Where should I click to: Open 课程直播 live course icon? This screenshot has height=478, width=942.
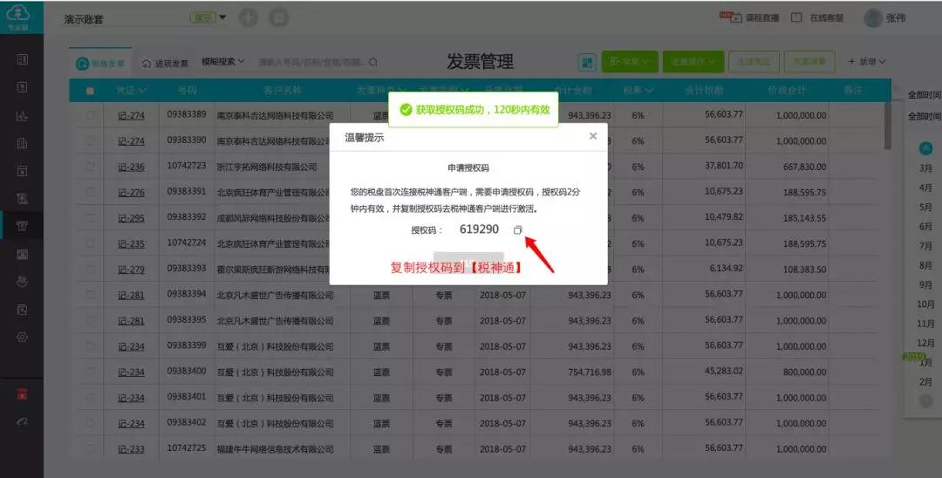(724, 17)
